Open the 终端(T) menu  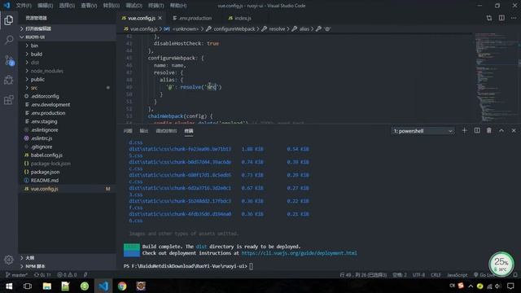coord(156,6)
